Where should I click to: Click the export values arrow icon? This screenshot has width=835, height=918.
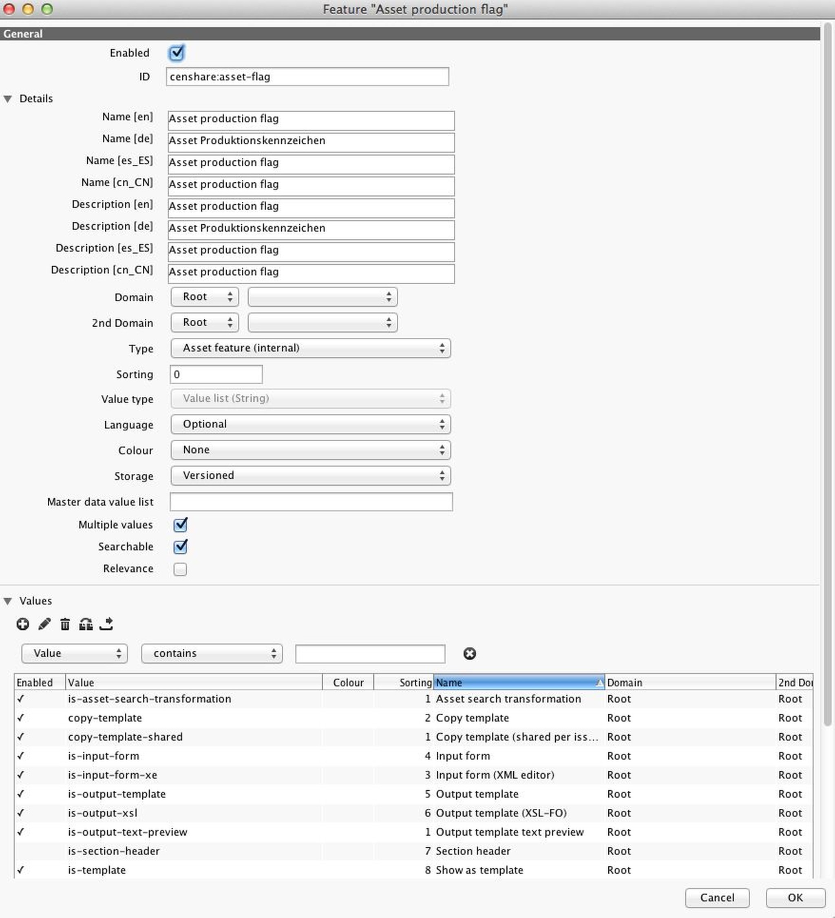(x=106, y=624)
